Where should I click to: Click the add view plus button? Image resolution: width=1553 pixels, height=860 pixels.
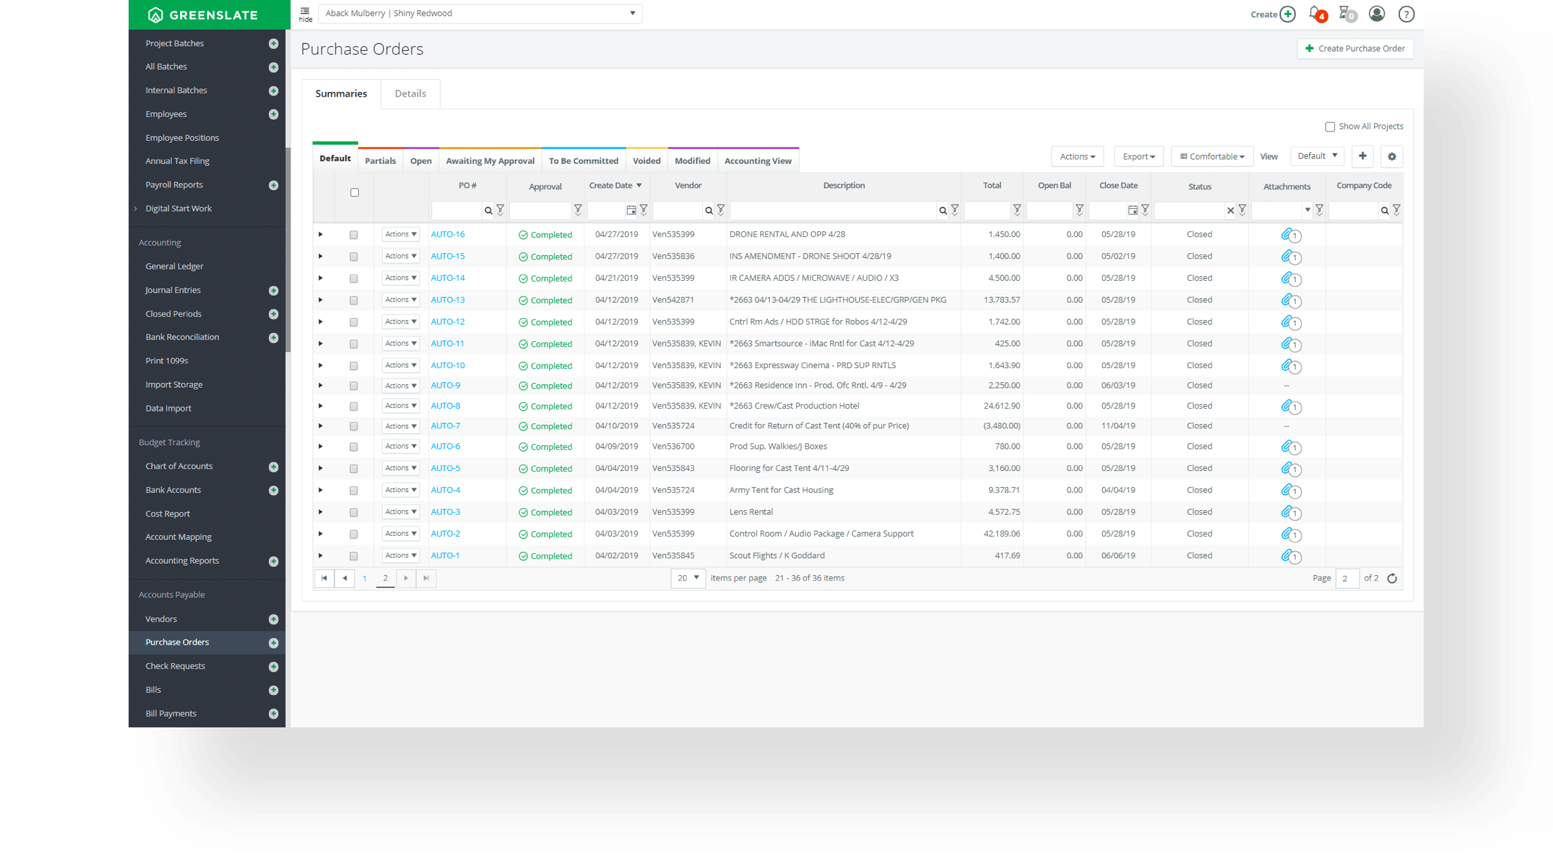[x=1363, y=156]
